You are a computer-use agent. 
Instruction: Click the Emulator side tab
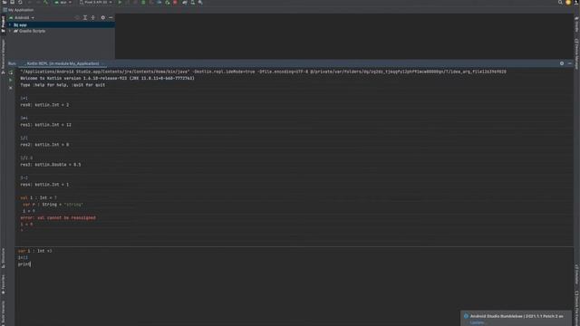[x=576, y=274]
